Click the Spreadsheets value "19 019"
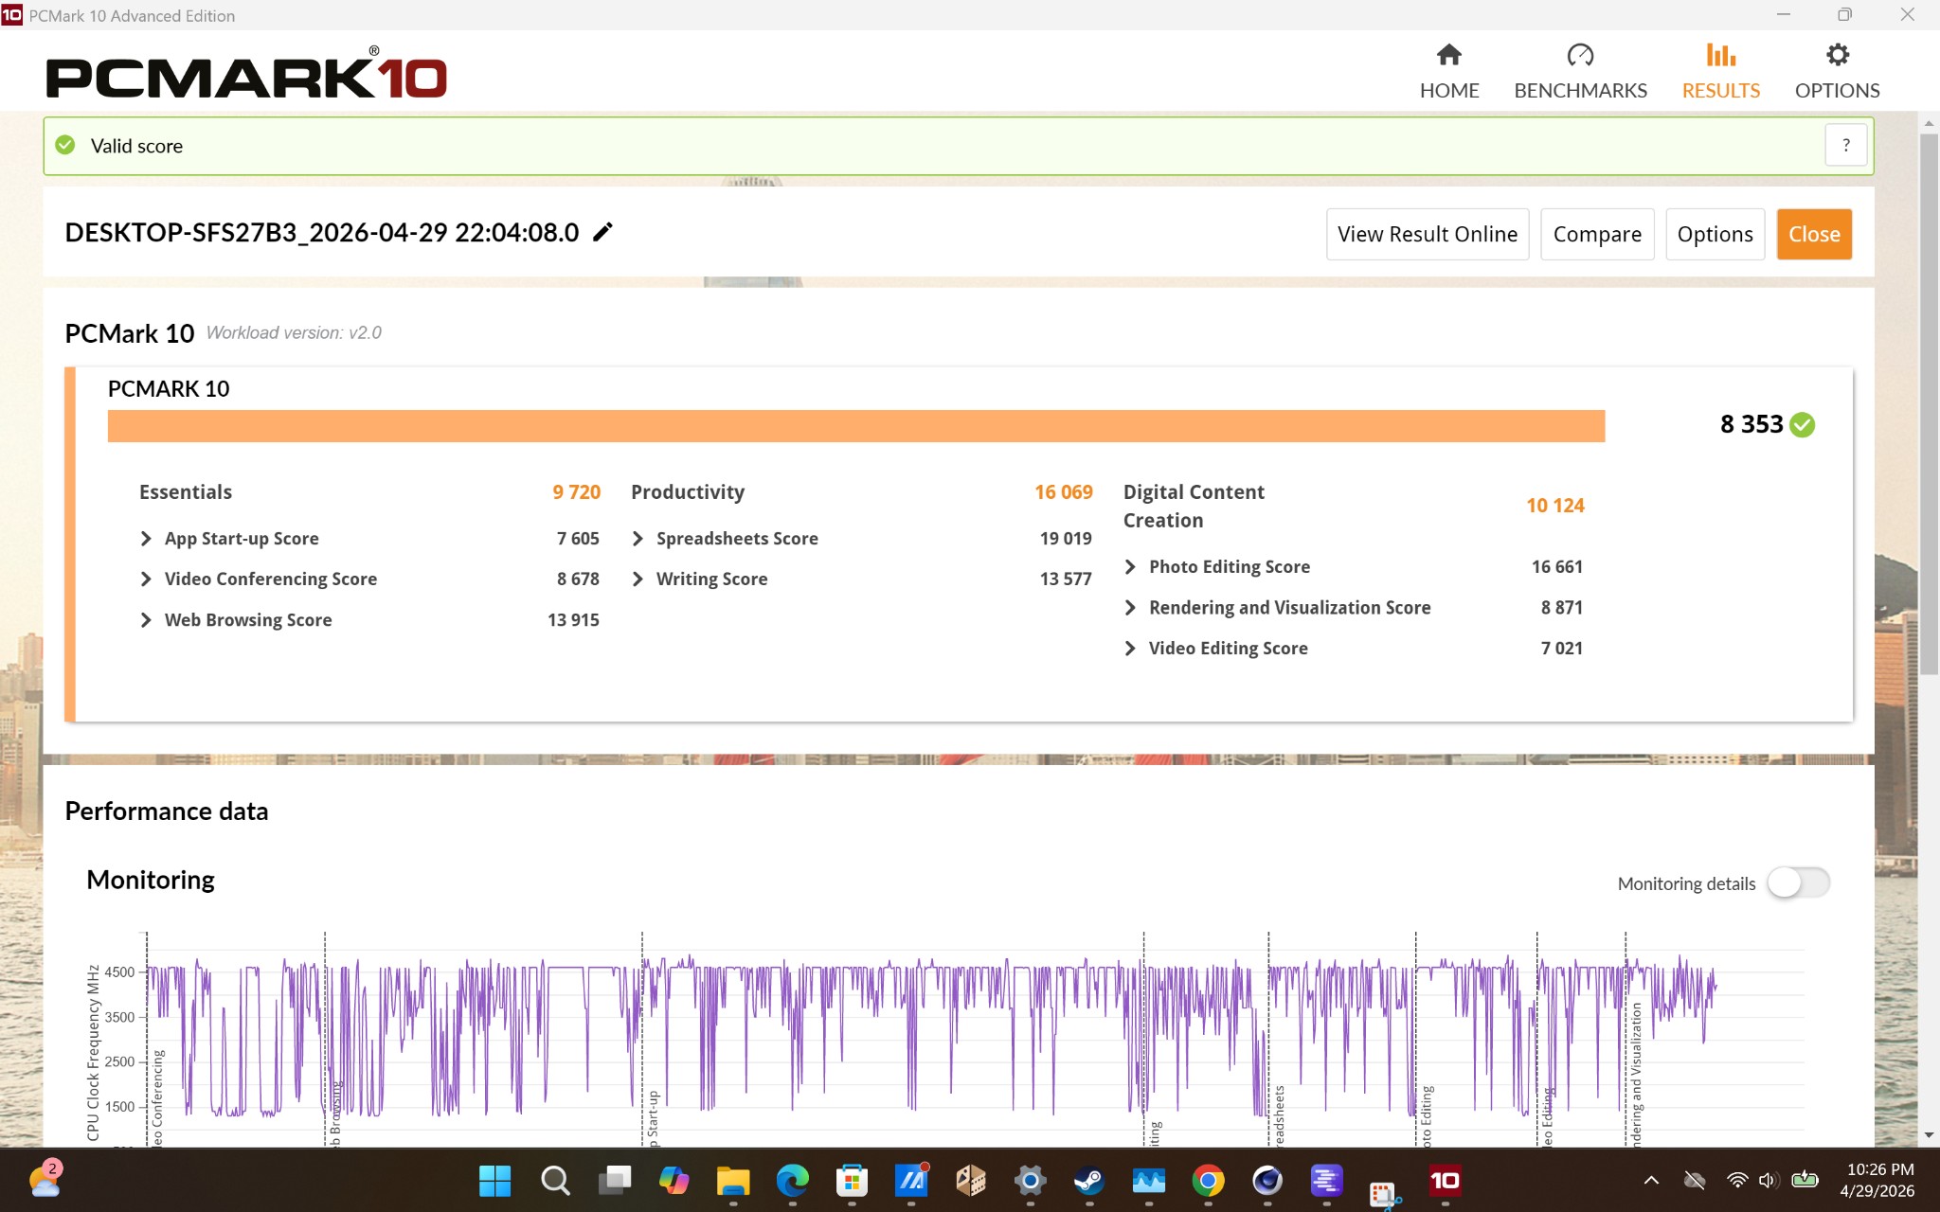This screenshot has width=1940, height=1212. [1066, 539]
